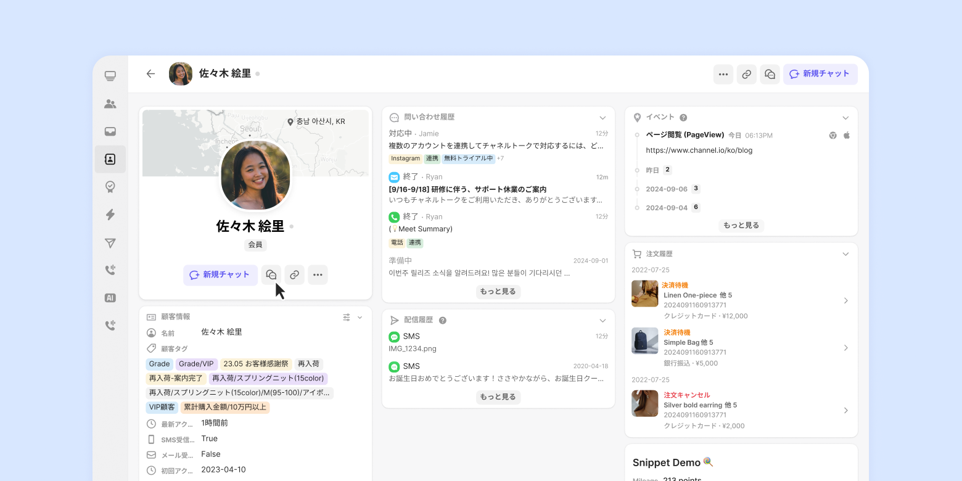The width and height of the screenshot is (962, 481).
Task: Open the SMS delivery with IMG_1234.png
Action: pyautogui.click(x=498, y=342)
